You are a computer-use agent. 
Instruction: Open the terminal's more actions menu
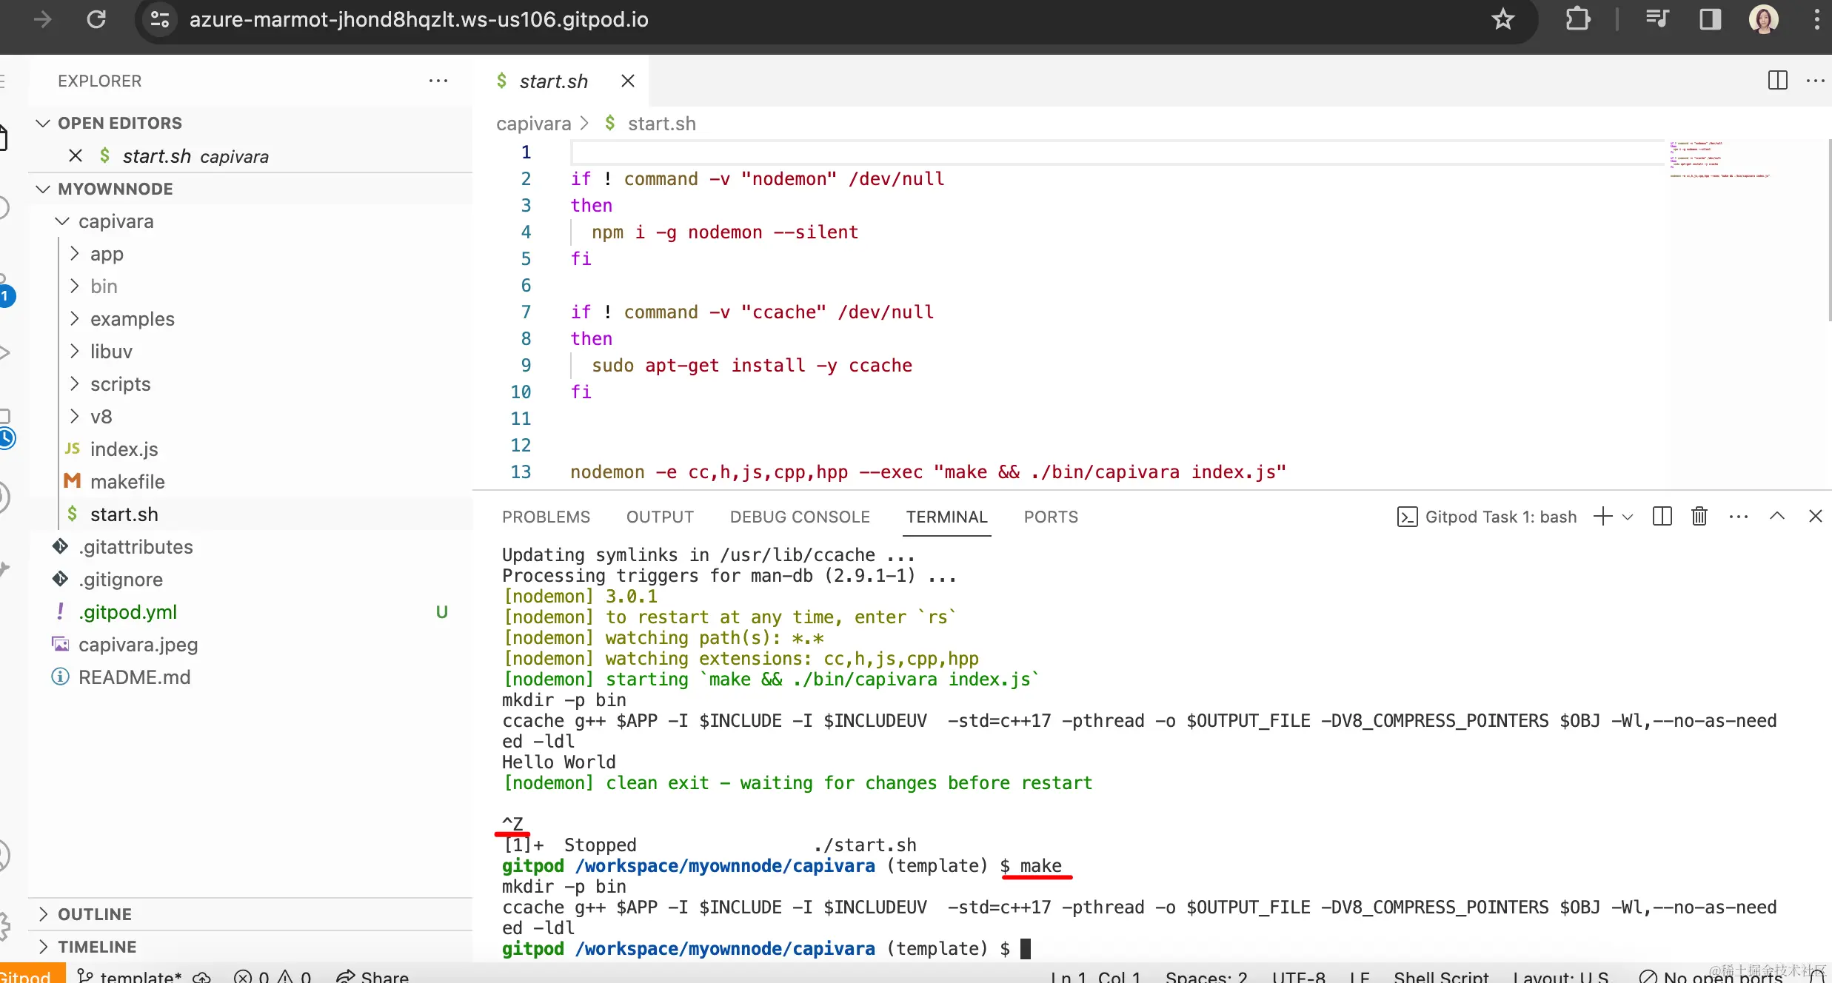pos(1738,516)
